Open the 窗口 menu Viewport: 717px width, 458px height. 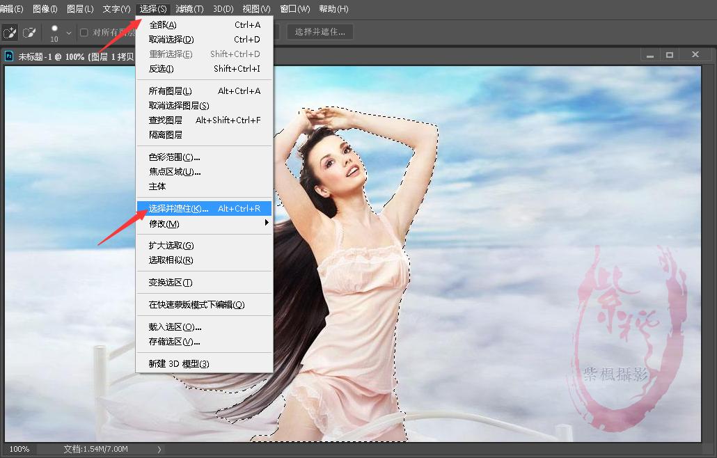(294, 8)
